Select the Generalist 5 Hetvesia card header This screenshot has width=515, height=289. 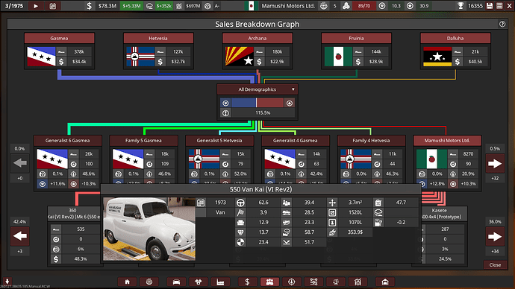coord(219,141)
